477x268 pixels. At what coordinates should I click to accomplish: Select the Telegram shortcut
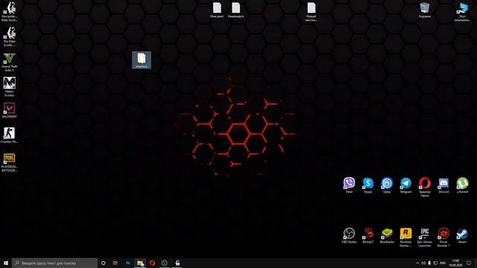pyautogui.click(x=405, y=185)
